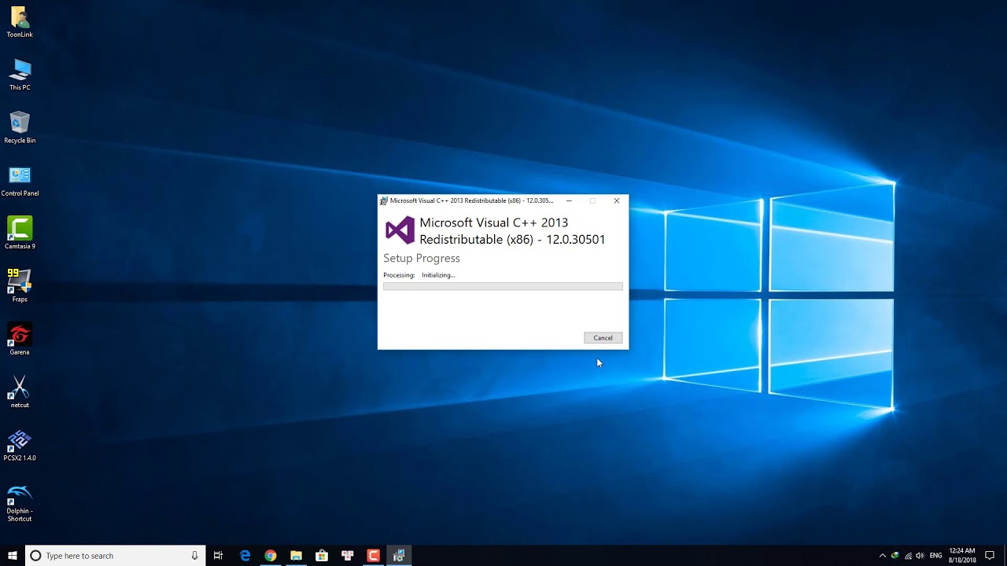Close the Visual C++ Redistributable installer window
The width and height of the screenshot is (1007, 566).
(x=616, y=200)
